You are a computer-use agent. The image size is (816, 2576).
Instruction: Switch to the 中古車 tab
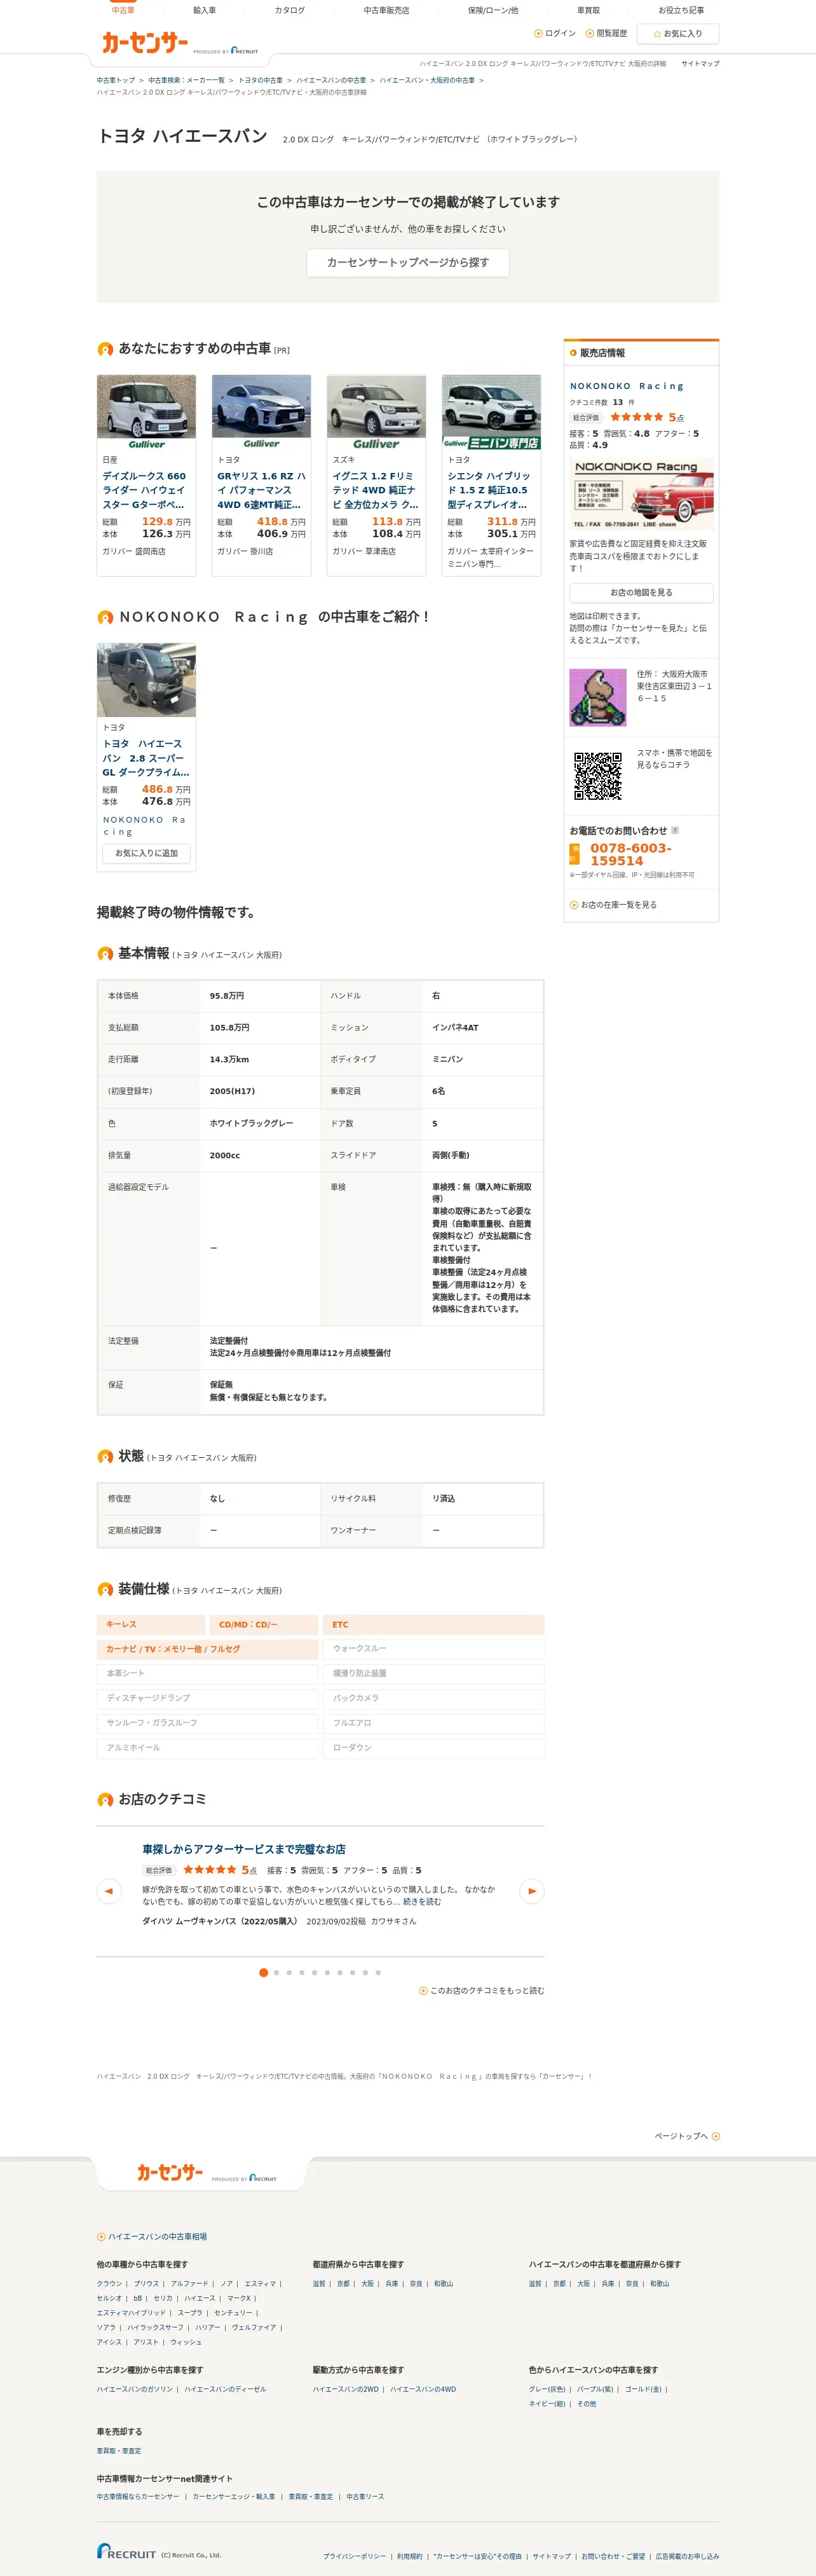(123, 10)
